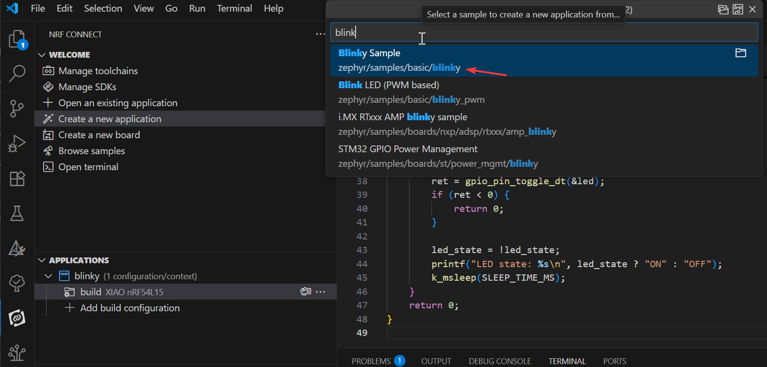The width and height of the screenshot is (767, 367).
Task: Collapse the WELCOME section
Action: tap(42, 55)
